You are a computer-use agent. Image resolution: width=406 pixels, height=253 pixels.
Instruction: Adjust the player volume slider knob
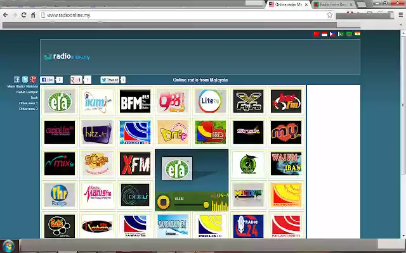(x=206, y=205)
